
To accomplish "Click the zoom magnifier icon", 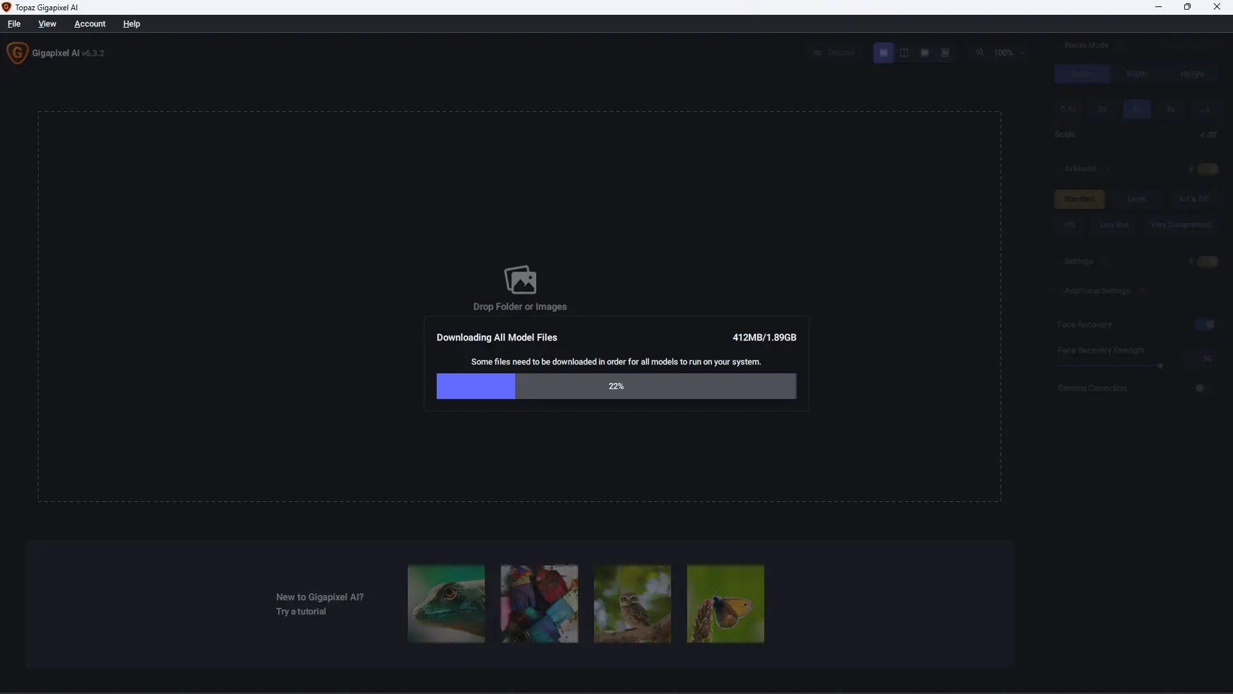I will 980,53.
